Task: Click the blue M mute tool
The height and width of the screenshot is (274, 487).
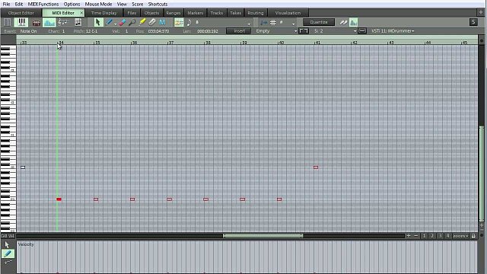Action: (162, 22)
